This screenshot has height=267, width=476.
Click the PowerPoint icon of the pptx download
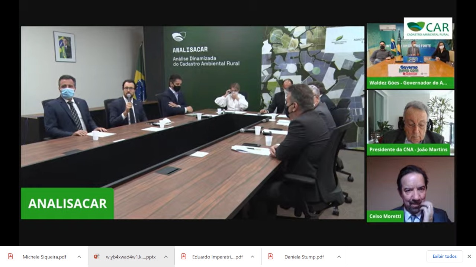97,257
